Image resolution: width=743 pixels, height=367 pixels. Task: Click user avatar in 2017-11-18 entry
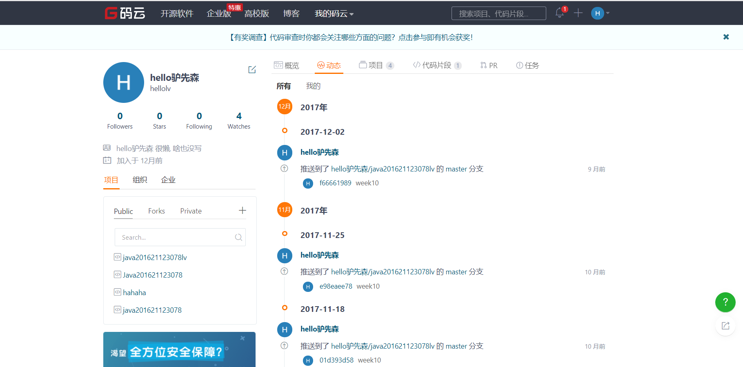pos(285,330)
